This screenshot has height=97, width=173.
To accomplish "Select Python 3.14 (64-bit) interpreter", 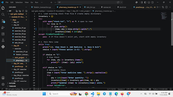I will [x=160, y=89].
